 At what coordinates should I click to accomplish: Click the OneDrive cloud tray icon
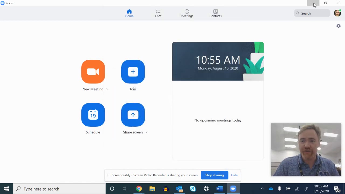[x=271, y=189]
